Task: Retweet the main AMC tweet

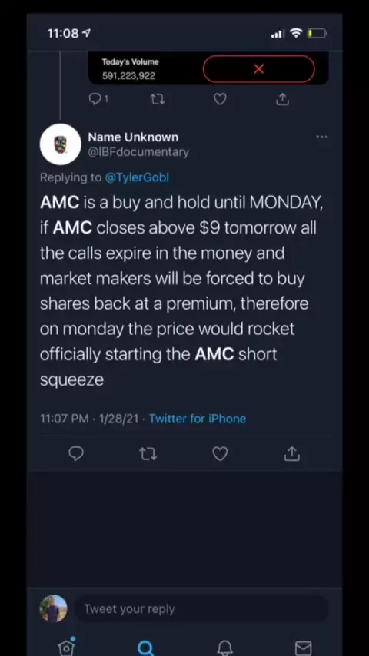Action: (148, 454)
